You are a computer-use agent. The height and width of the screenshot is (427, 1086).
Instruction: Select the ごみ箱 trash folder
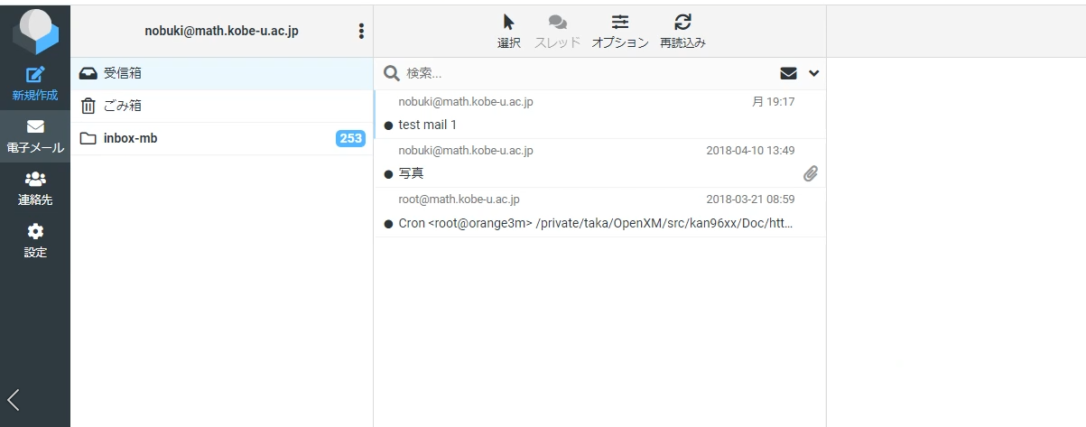pyautogui.click(x=222, y=106)
